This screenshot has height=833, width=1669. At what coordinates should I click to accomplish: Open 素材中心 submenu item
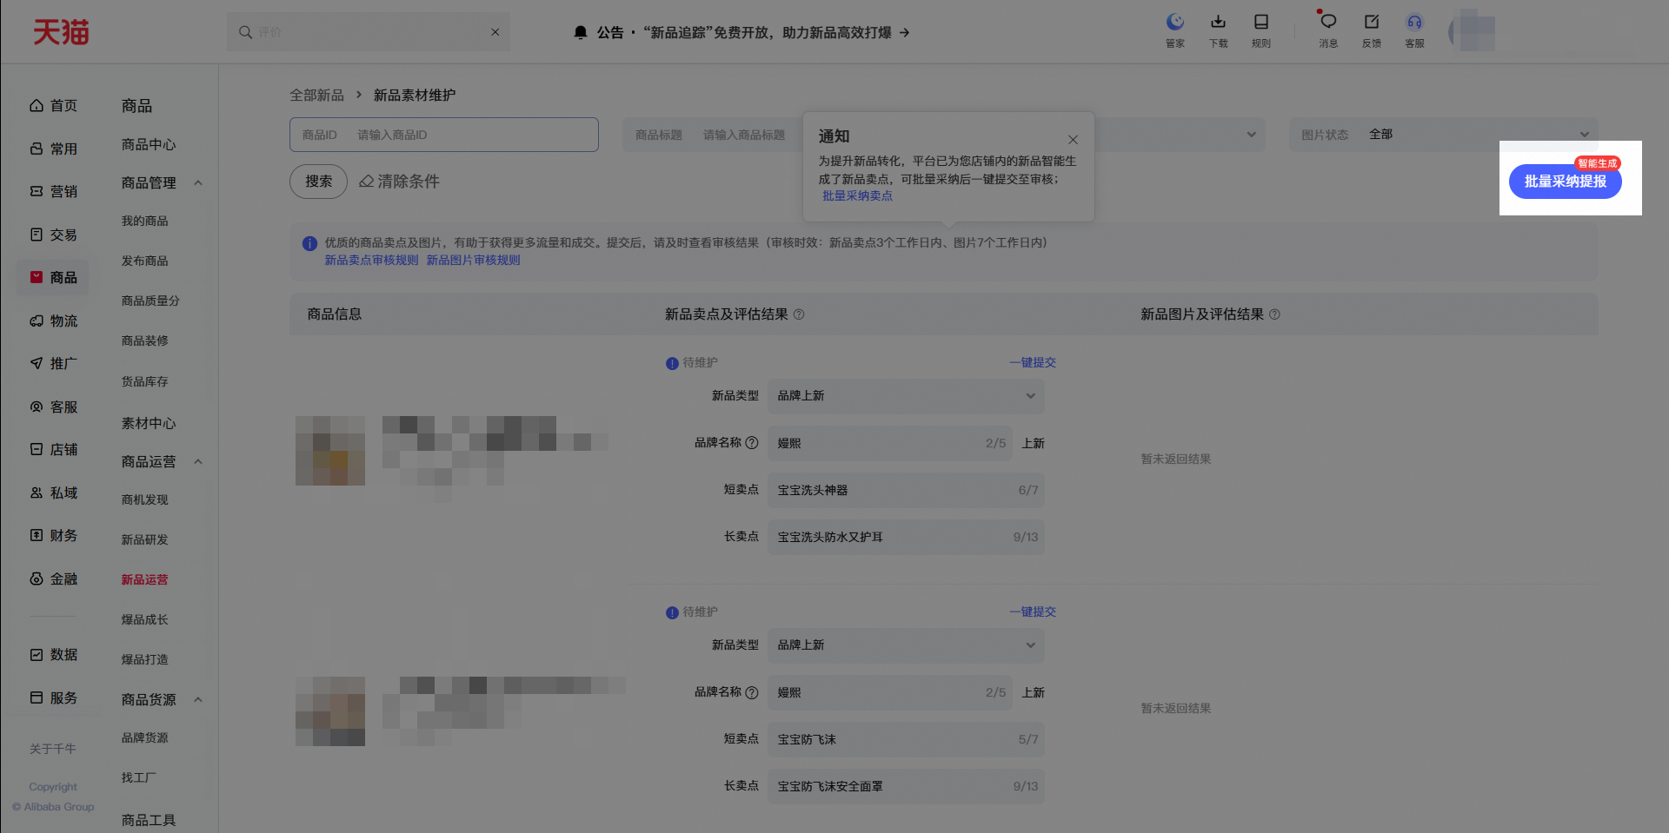point(149,424)
